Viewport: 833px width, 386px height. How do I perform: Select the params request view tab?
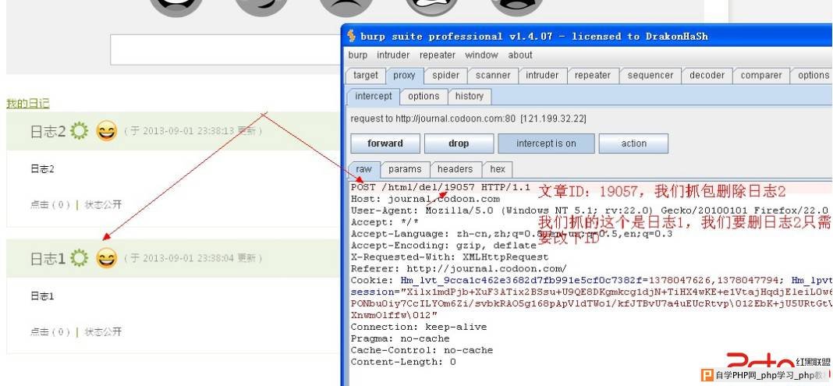pyautogui.click(x=405, y=169)
